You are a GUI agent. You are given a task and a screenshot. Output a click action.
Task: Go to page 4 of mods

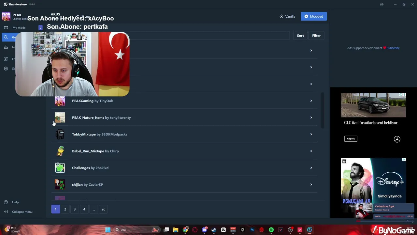point(84,209)
